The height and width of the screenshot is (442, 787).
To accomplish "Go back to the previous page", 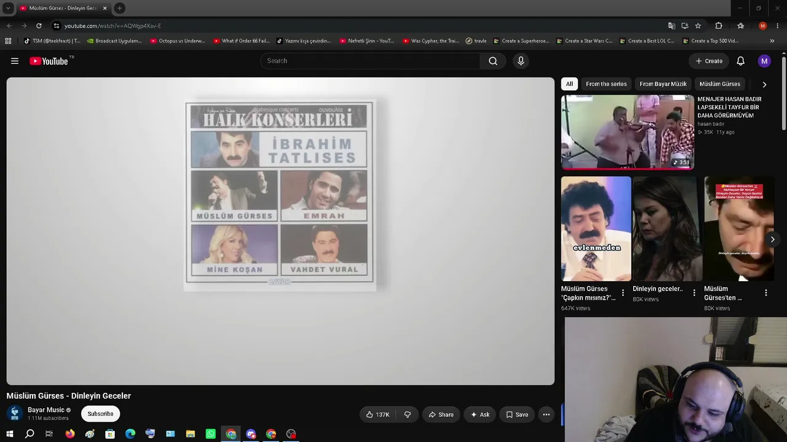I will (9, 26).
